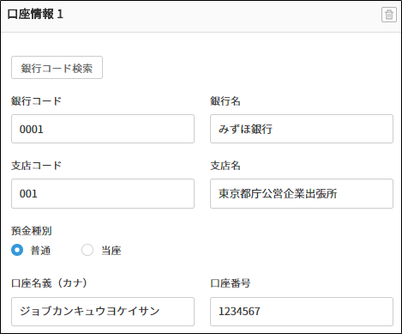Image resolution: width=402 pixels, height=334 pixels.
Task: Click the 当座 label text
Action: [x=111, y=251]
